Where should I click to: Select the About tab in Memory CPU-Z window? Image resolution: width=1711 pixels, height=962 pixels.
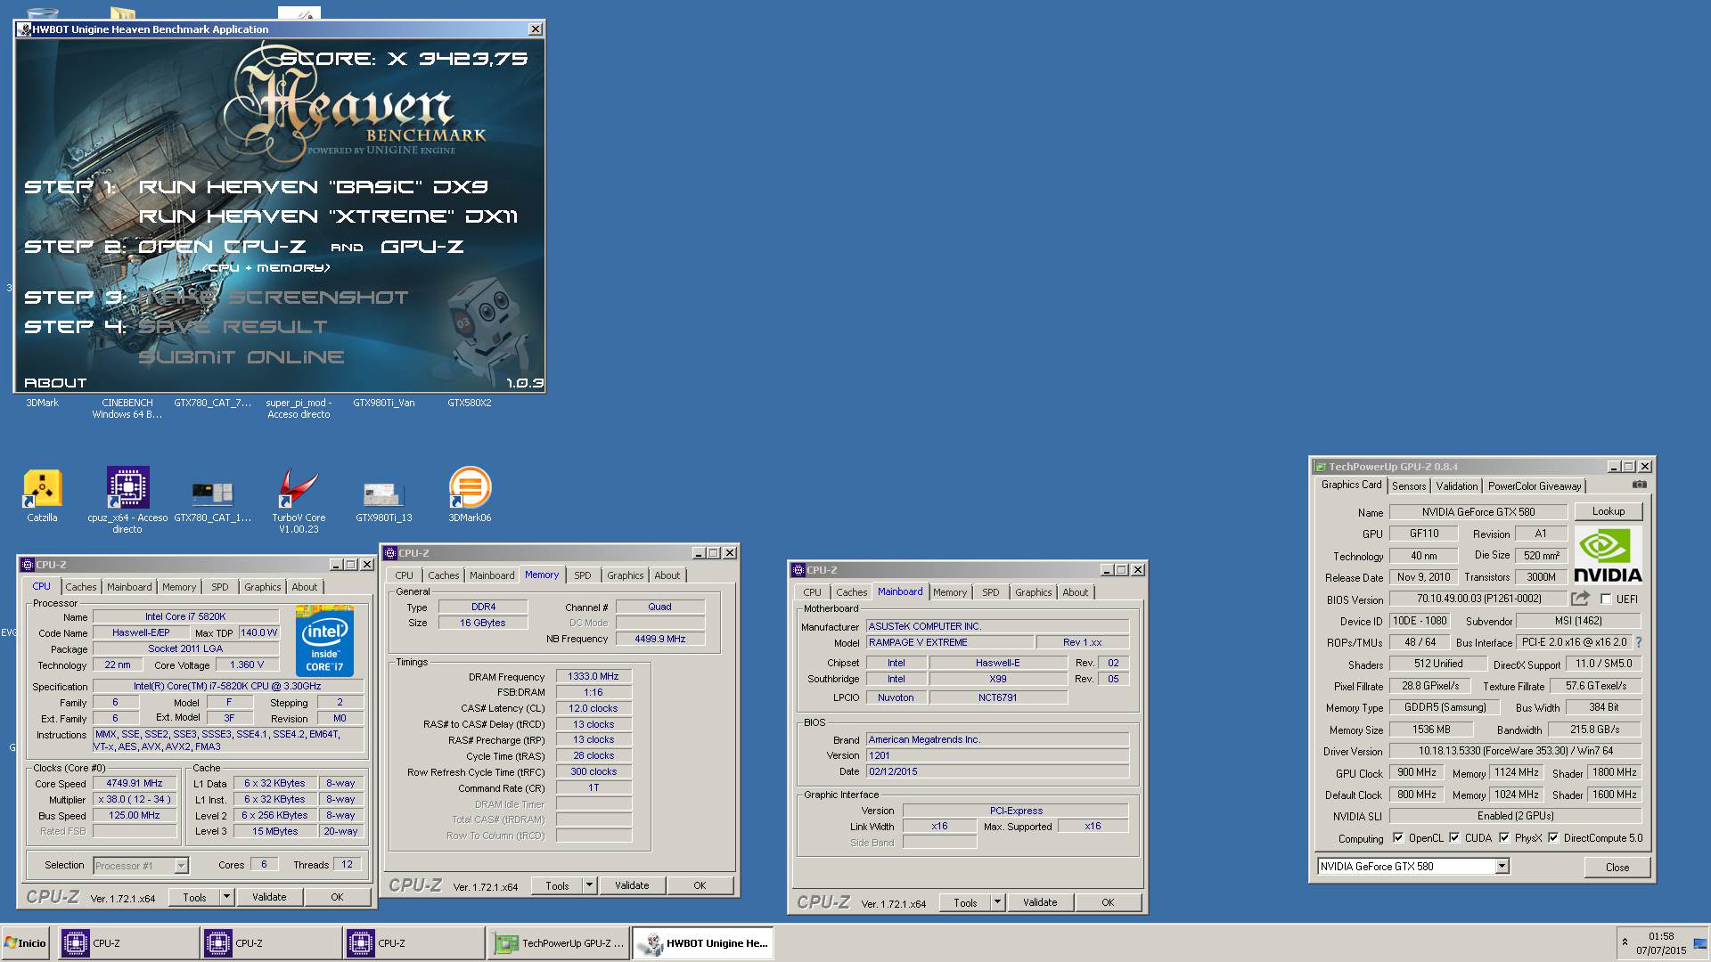click(x=667, y=575)
